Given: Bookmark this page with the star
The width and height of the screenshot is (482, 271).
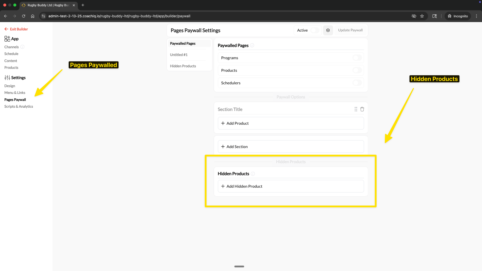Looking at the screenshot, I should click(x=422, y=16).
